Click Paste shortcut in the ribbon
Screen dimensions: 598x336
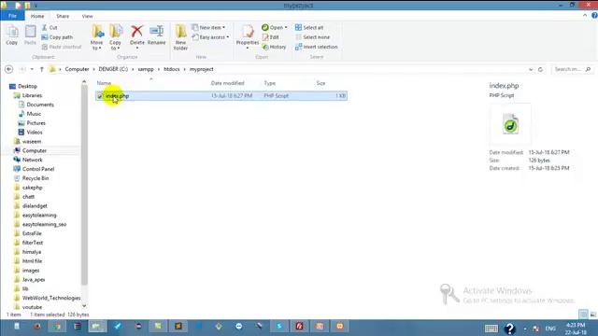pyautogui.click(x=62, y=47)
